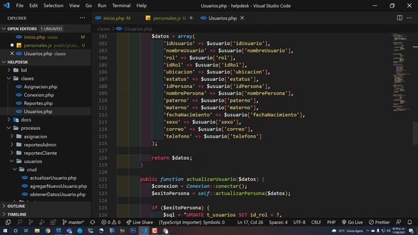
Task: Open agregarNuevoUsuario.php file
Action: click(58, 186)
